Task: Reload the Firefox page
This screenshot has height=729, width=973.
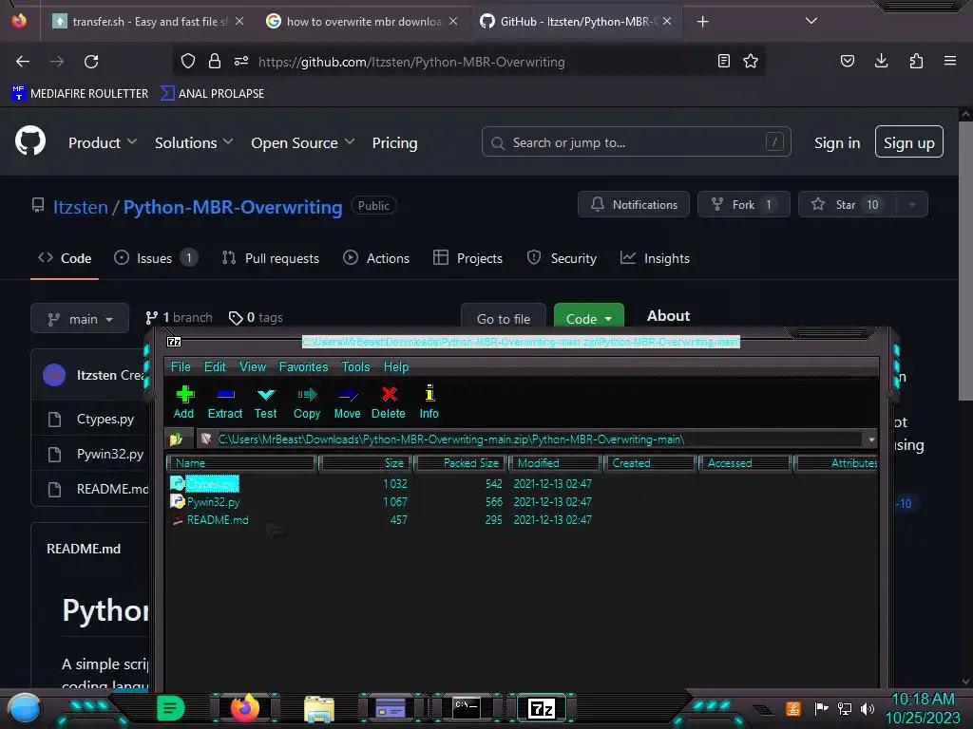Action: point(91,62)
